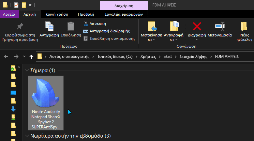Open Customize Quick Access Toolbar dropdown

[30, 5]
